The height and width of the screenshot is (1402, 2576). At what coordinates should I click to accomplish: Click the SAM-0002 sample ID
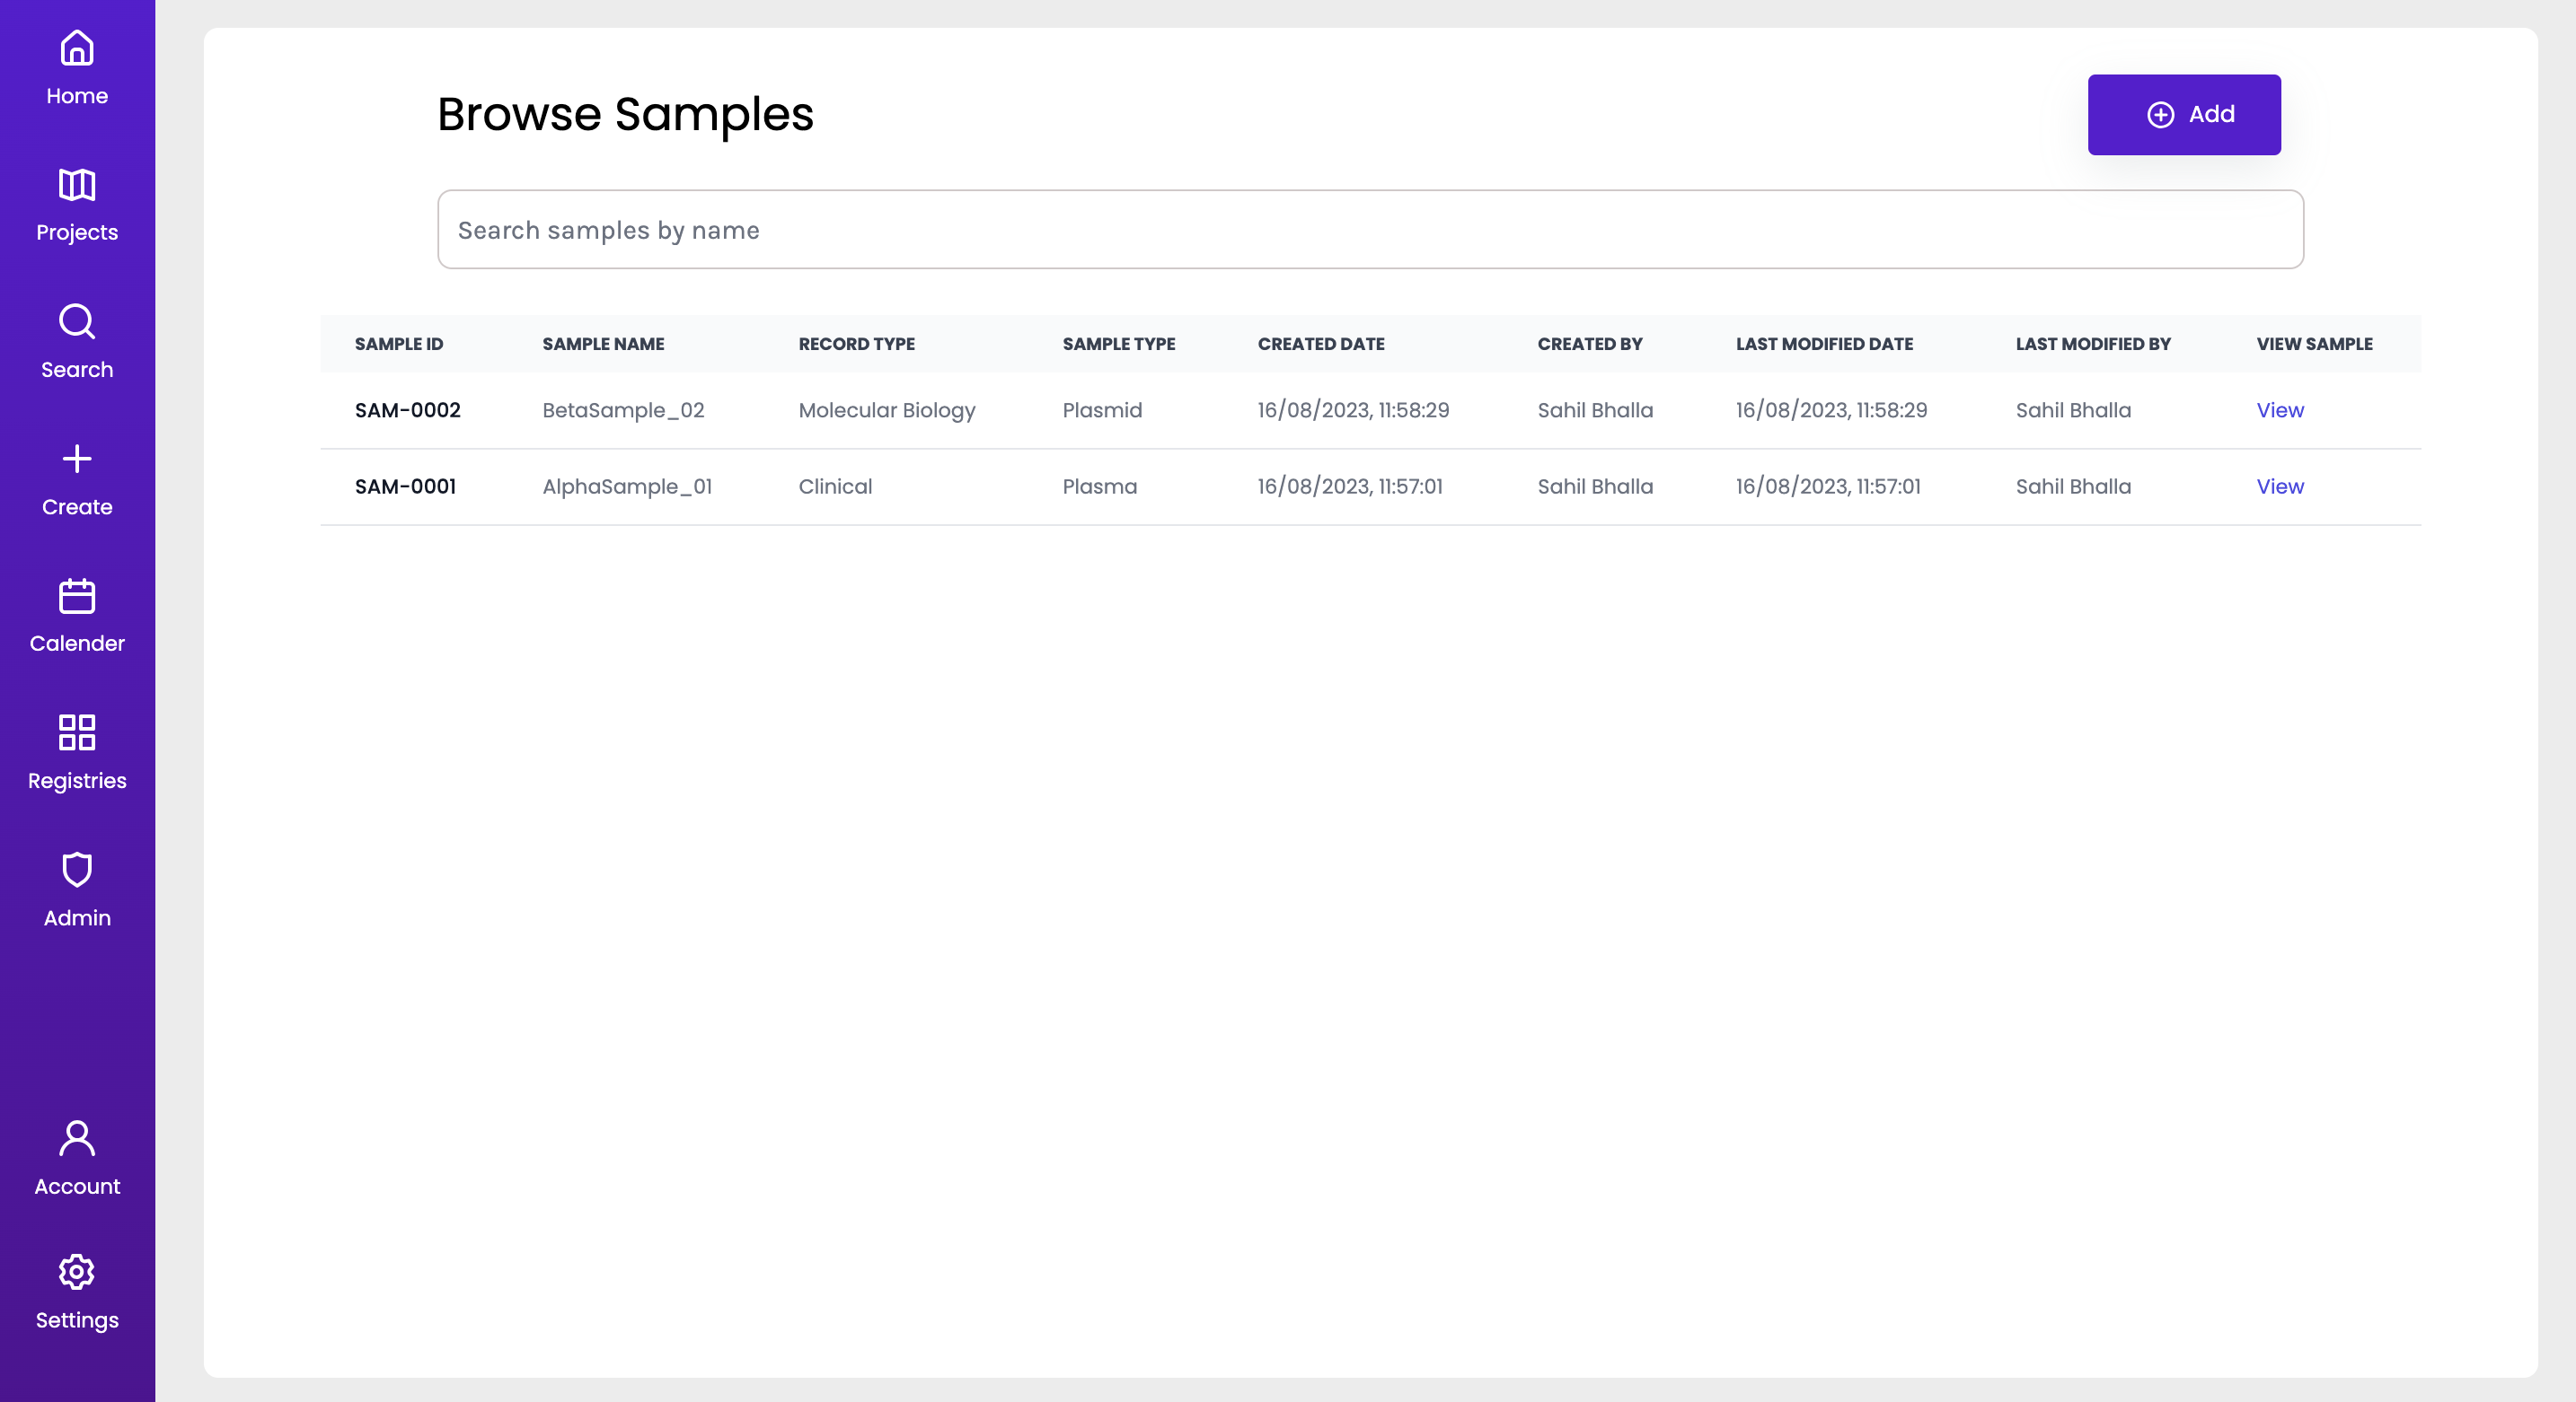pyautogui.click(x=408, y=411)
